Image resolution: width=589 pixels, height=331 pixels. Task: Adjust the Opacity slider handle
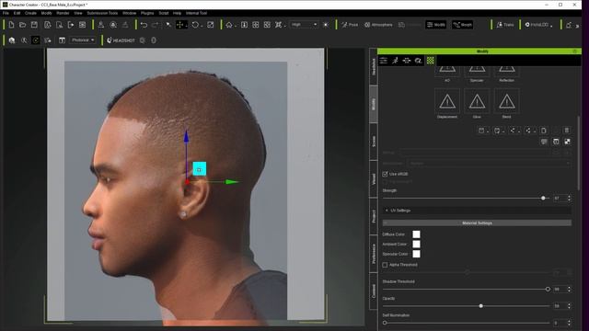480,306
